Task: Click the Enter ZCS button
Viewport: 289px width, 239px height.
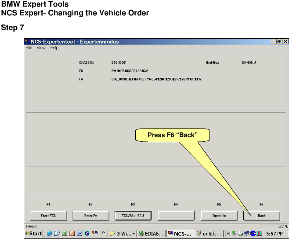Action: (x=48, y=216)
